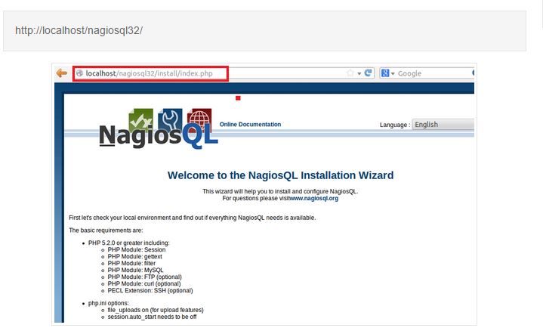
Task: Bookmark the page with the star icon
Action: 350,73
